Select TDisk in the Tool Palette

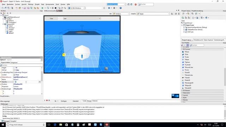186,54
